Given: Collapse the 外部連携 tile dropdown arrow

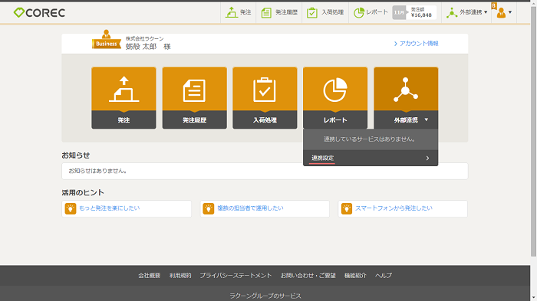Looking at the screenshot, I should [x=427, y=119].
